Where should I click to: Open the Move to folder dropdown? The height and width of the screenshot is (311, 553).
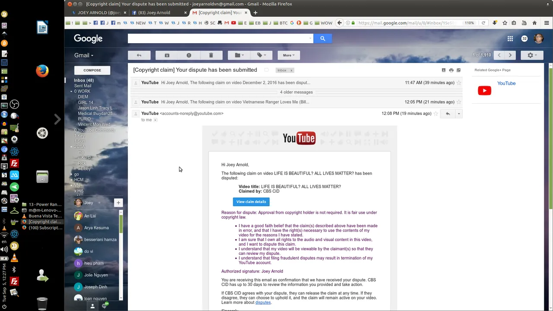coord(239,55)
